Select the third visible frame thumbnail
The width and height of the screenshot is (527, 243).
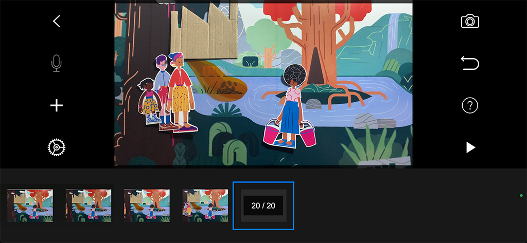point(147,205)
